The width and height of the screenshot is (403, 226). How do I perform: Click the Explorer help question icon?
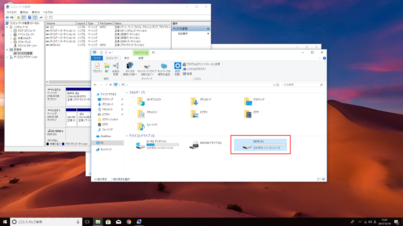324,58
